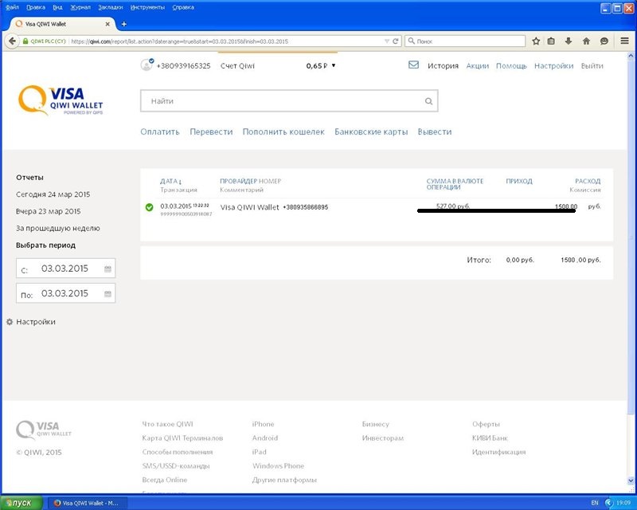Viewport: 637px width, 510px height.
Task: Click the magnifier in the Найти field
Action: coord(428,101)
